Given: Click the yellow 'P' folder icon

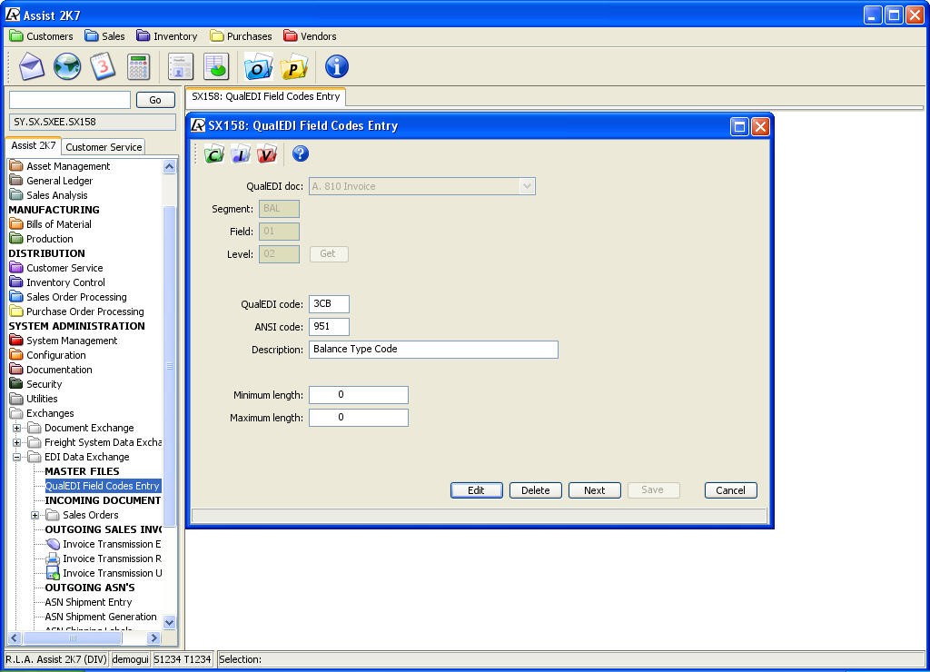Looking at the screenshot, I should [x=294, y=66].
